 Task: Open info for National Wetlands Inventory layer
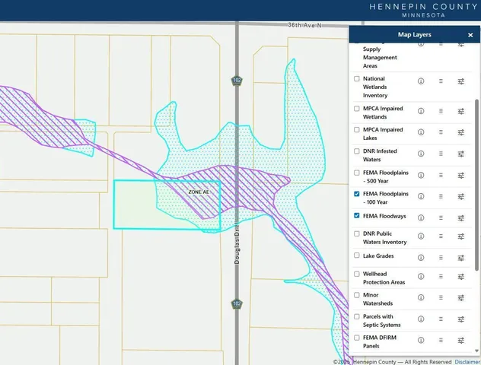tap(421, 81)
